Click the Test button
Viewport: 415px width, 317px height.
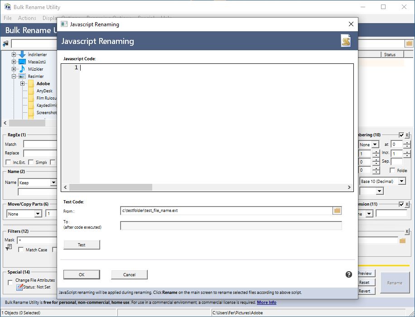[x=82, y=245]
